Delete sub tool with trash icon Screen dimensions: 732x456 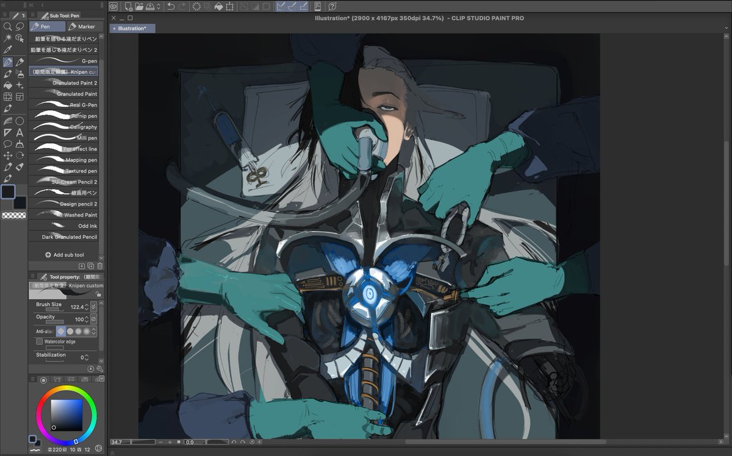(x=100, y=266)
